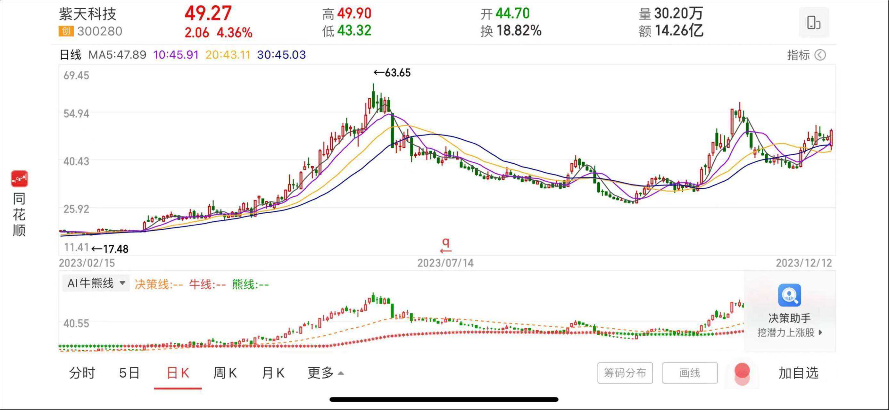Switch to the 周K tab
Viewport: 889px width, 410px height.
click(x=225, y=373)
